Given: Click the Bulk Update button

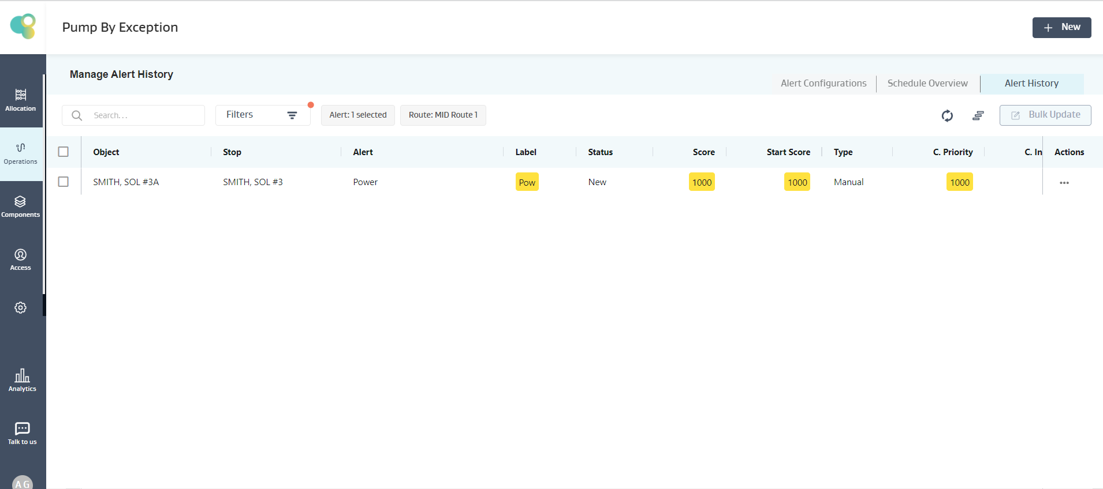Looking at the screenshot, I should pyautogui.click(x=1045, y=115).
